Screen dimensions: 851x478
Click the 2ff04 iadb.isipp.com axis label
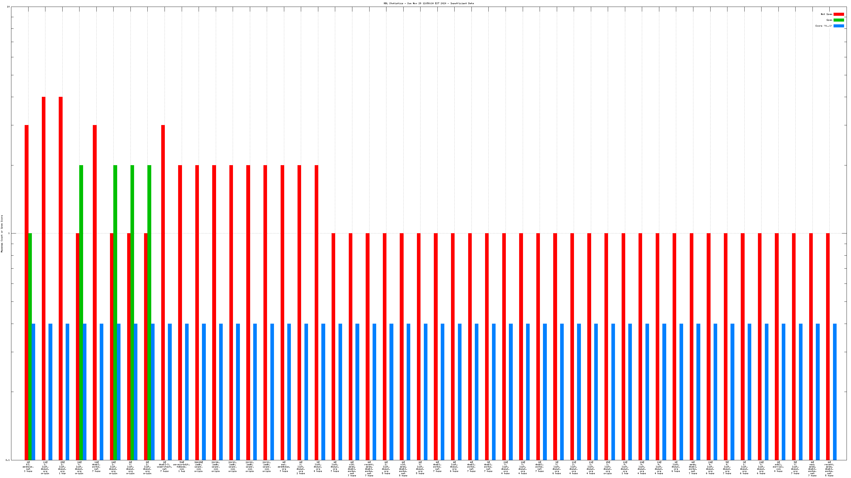[216, 466]
